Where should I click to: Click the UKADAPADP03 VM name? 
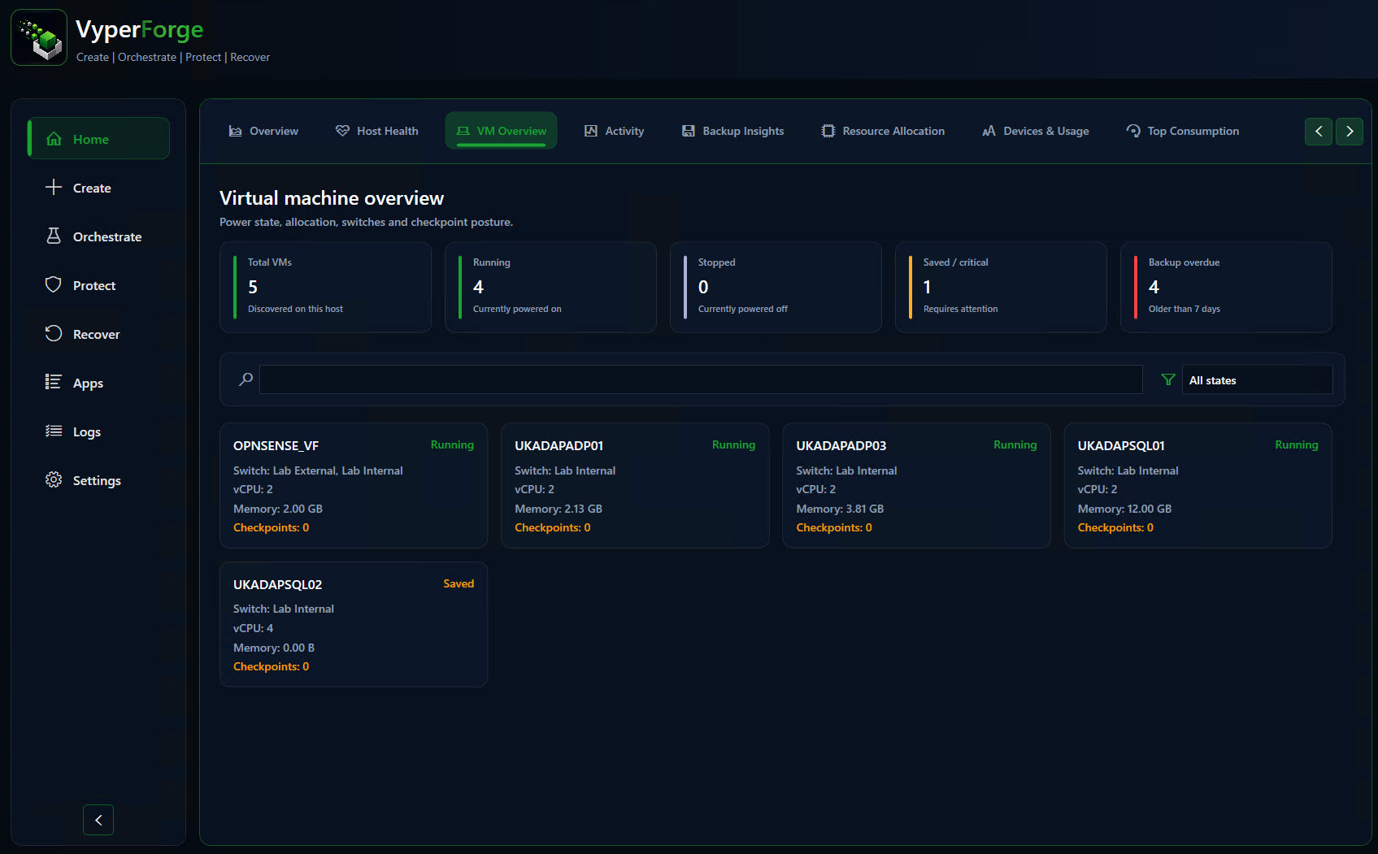(x=841, y=445)
